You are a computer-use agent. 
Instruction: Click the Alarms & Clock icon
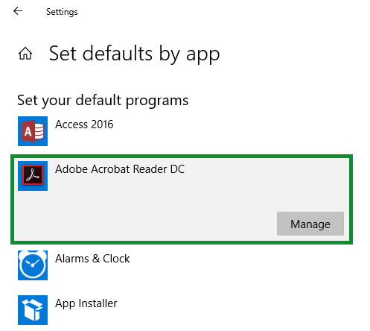click(33, 265)
